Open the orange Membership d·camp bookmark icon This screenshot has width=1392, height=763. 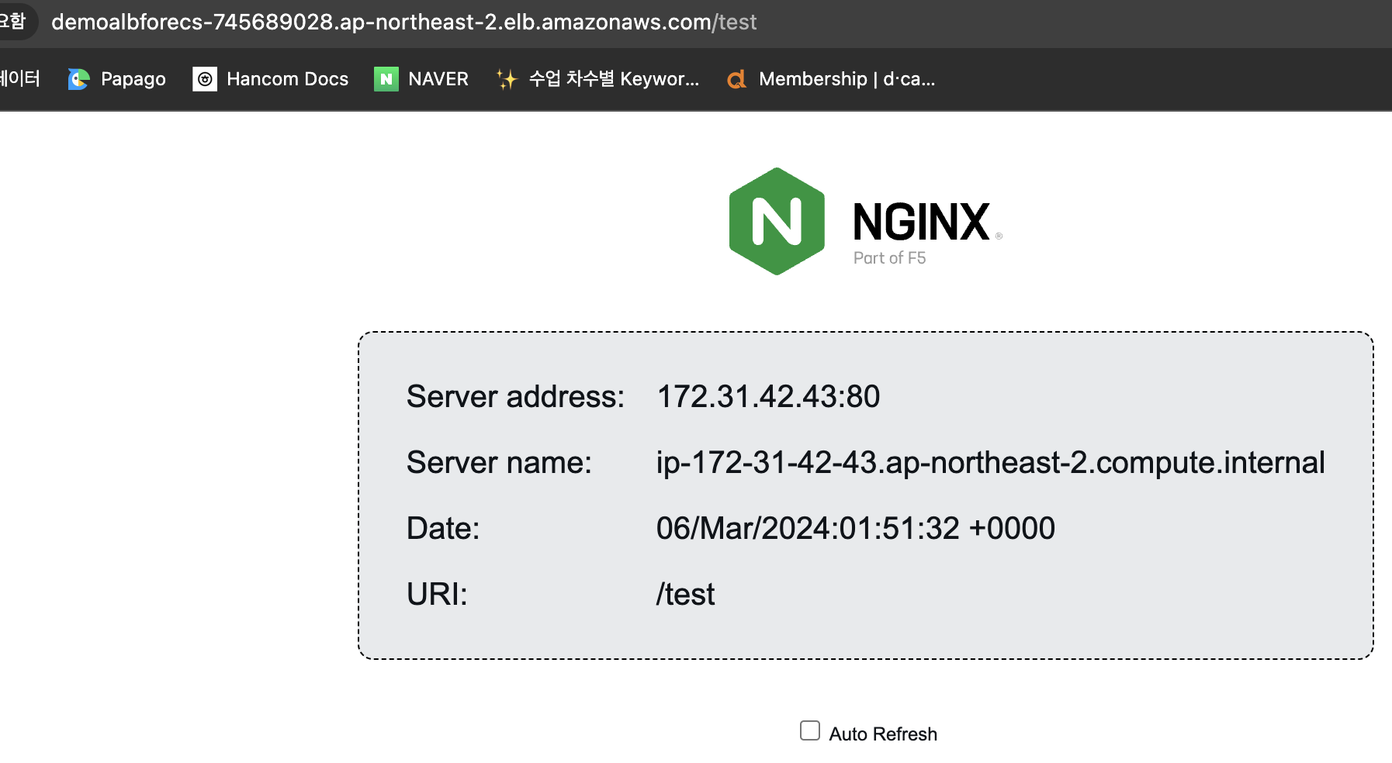(x=736, y=79)
